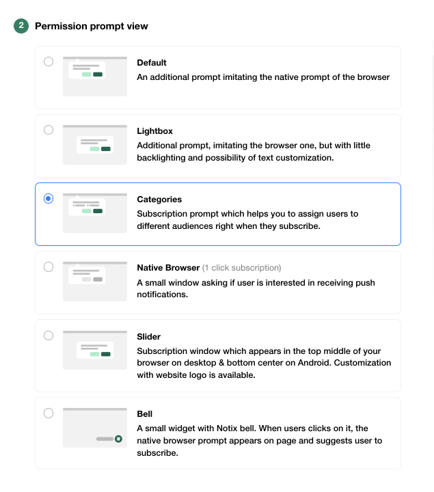The height and width of the screenshot is (492, 434).
Task: Click the Permission prompt view heading
Action: tap(92, 26)
